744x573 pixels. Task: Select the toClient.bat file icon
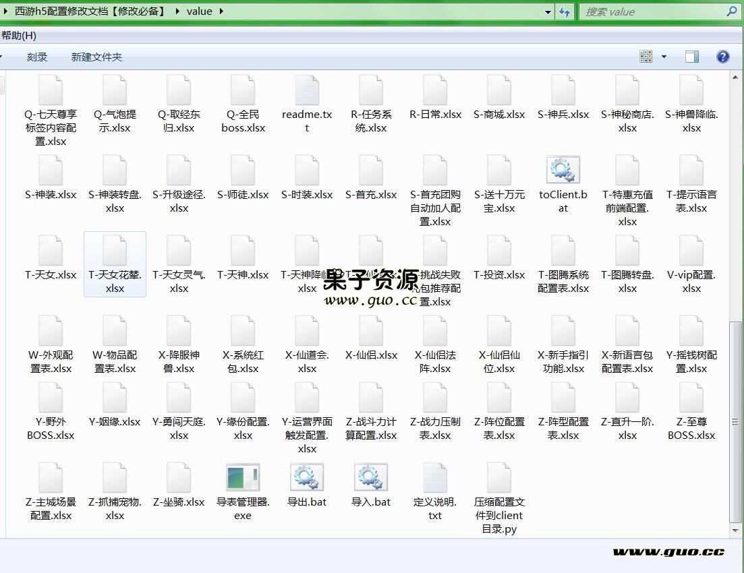563,171
